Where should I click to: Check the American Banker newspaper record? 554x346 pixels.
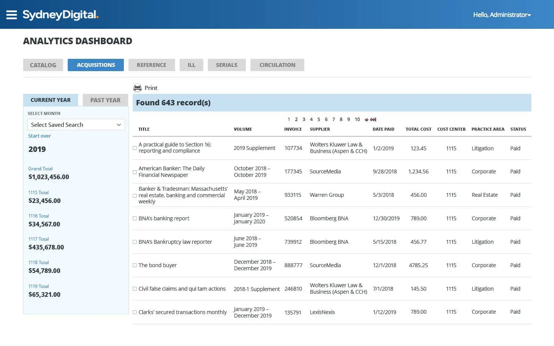click(x=134, y=171)
